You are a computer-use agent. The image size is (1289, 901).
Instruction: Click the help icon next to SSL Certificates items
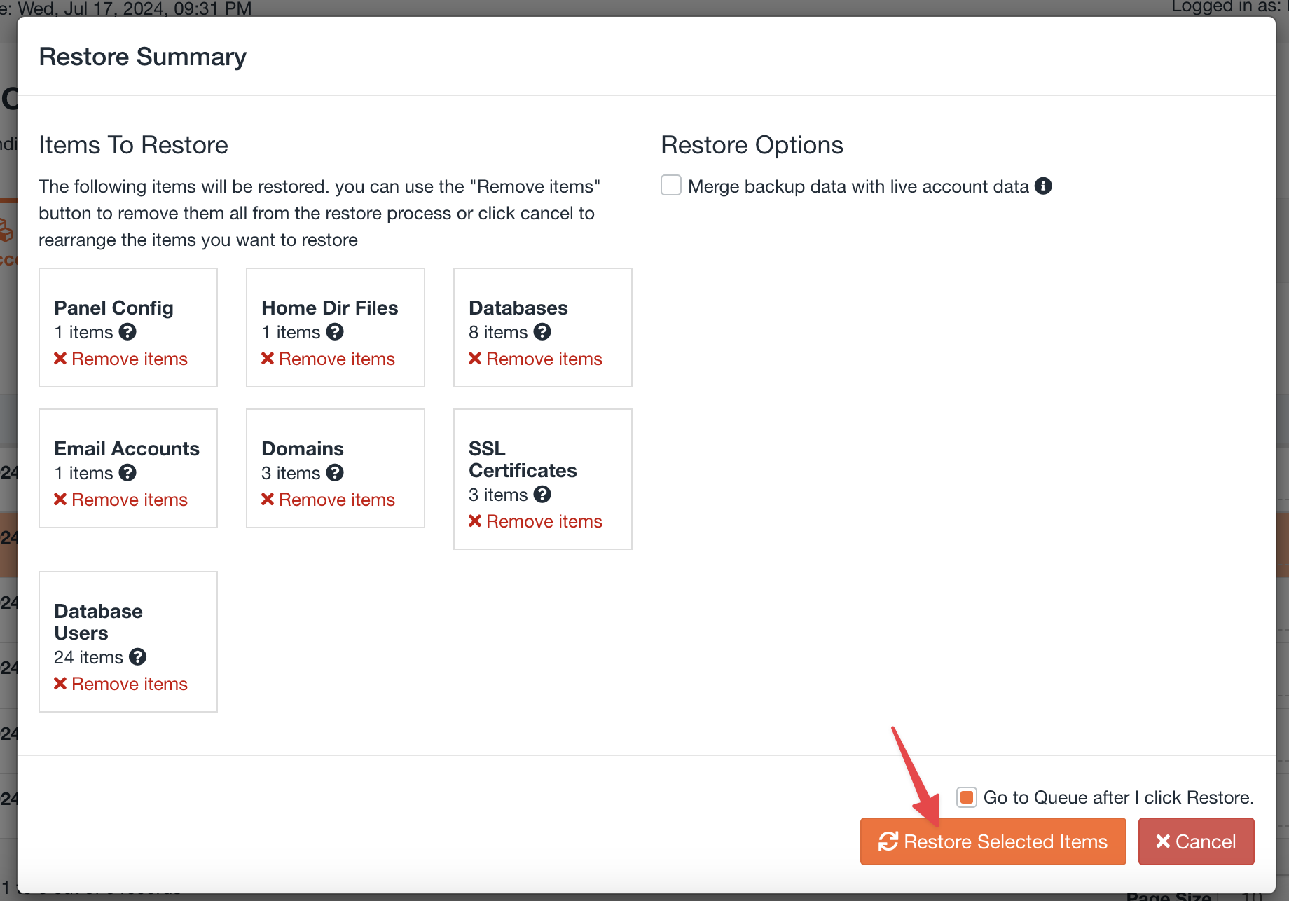[x=542, y=495]
